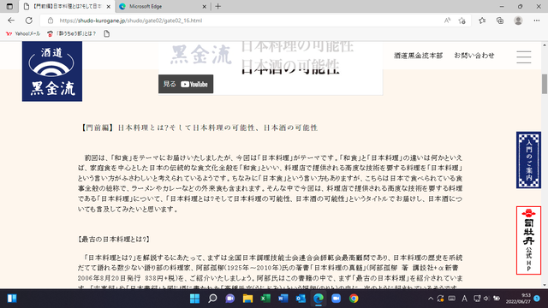Open the volume control in tray
548x308 pixels.
coord(486,299)
